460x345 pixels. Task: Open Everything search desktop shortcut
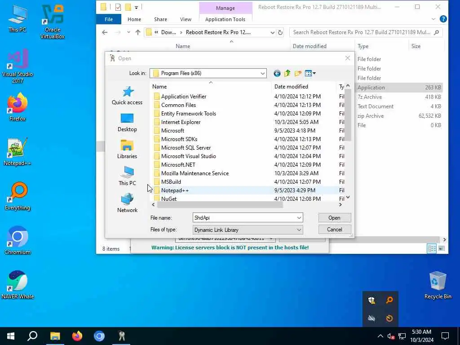(x=18, y=196)
